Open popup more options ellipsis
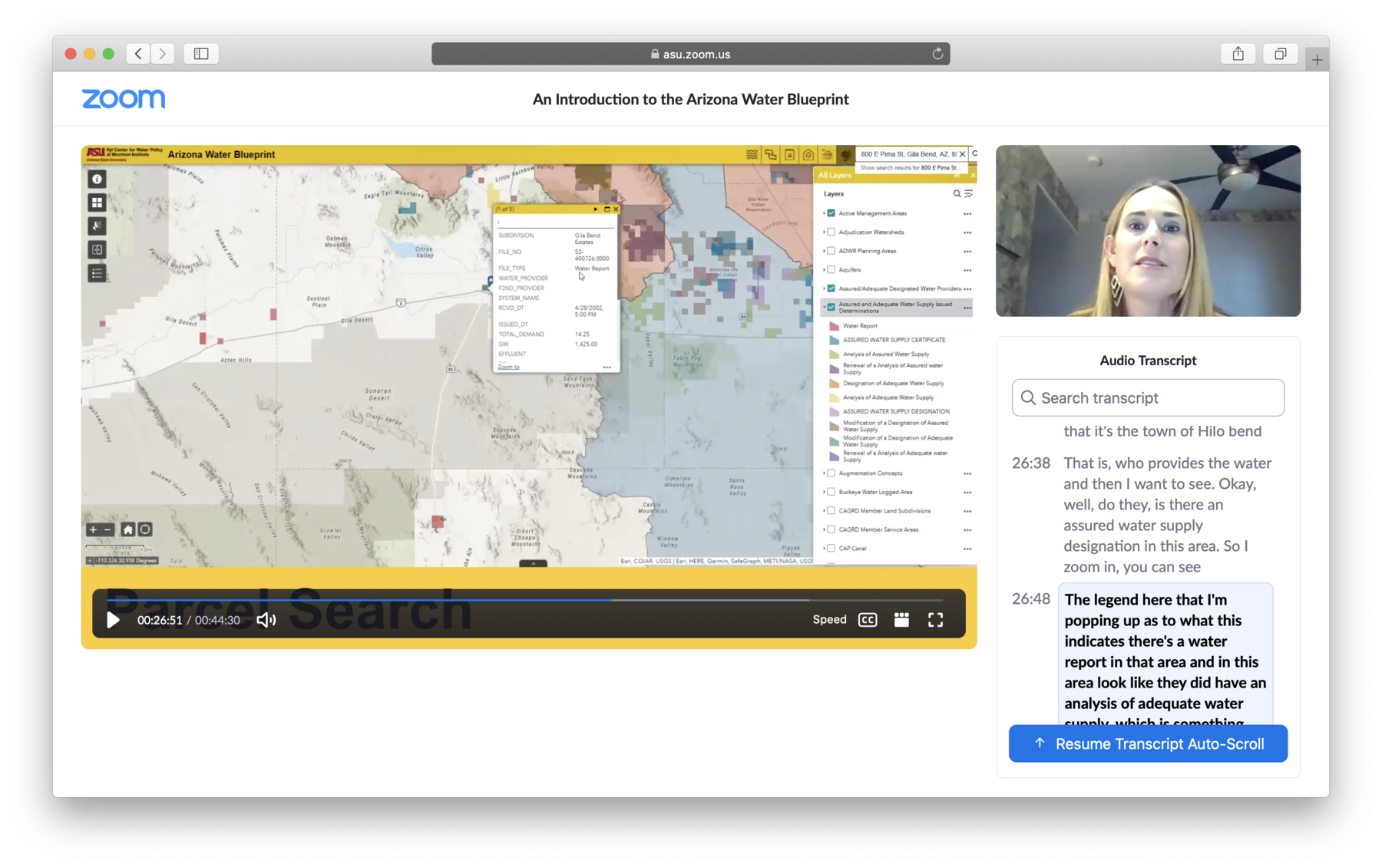Screen dimensions: 1382x867 (x=607, y=368)
